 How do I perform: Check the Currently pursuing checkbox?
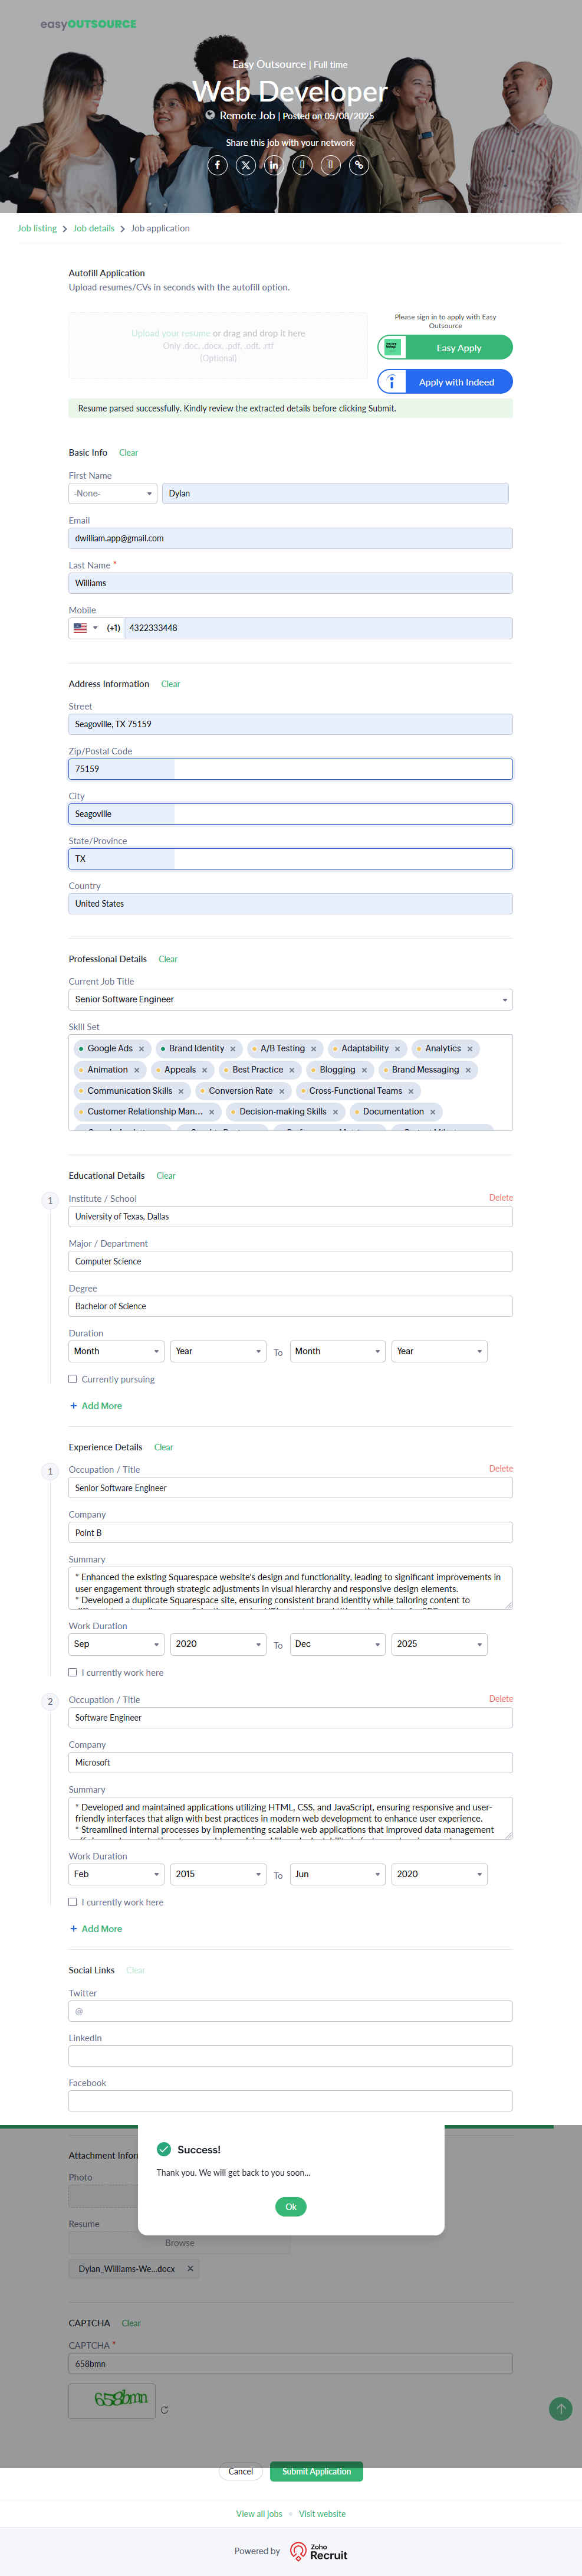click(x=73, y=1379)
